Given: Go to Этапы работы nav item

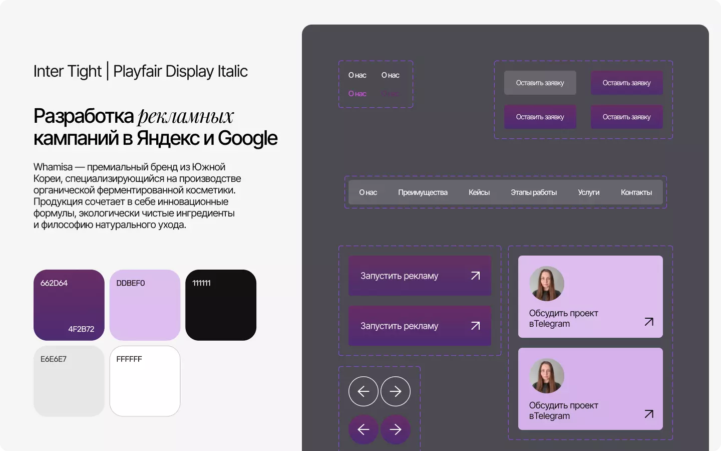Looking at the screenshot, I should (x=534, y=192).
